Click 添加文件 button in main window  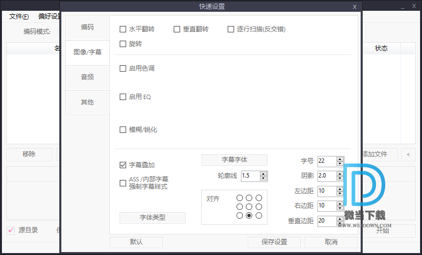[379, 154]
